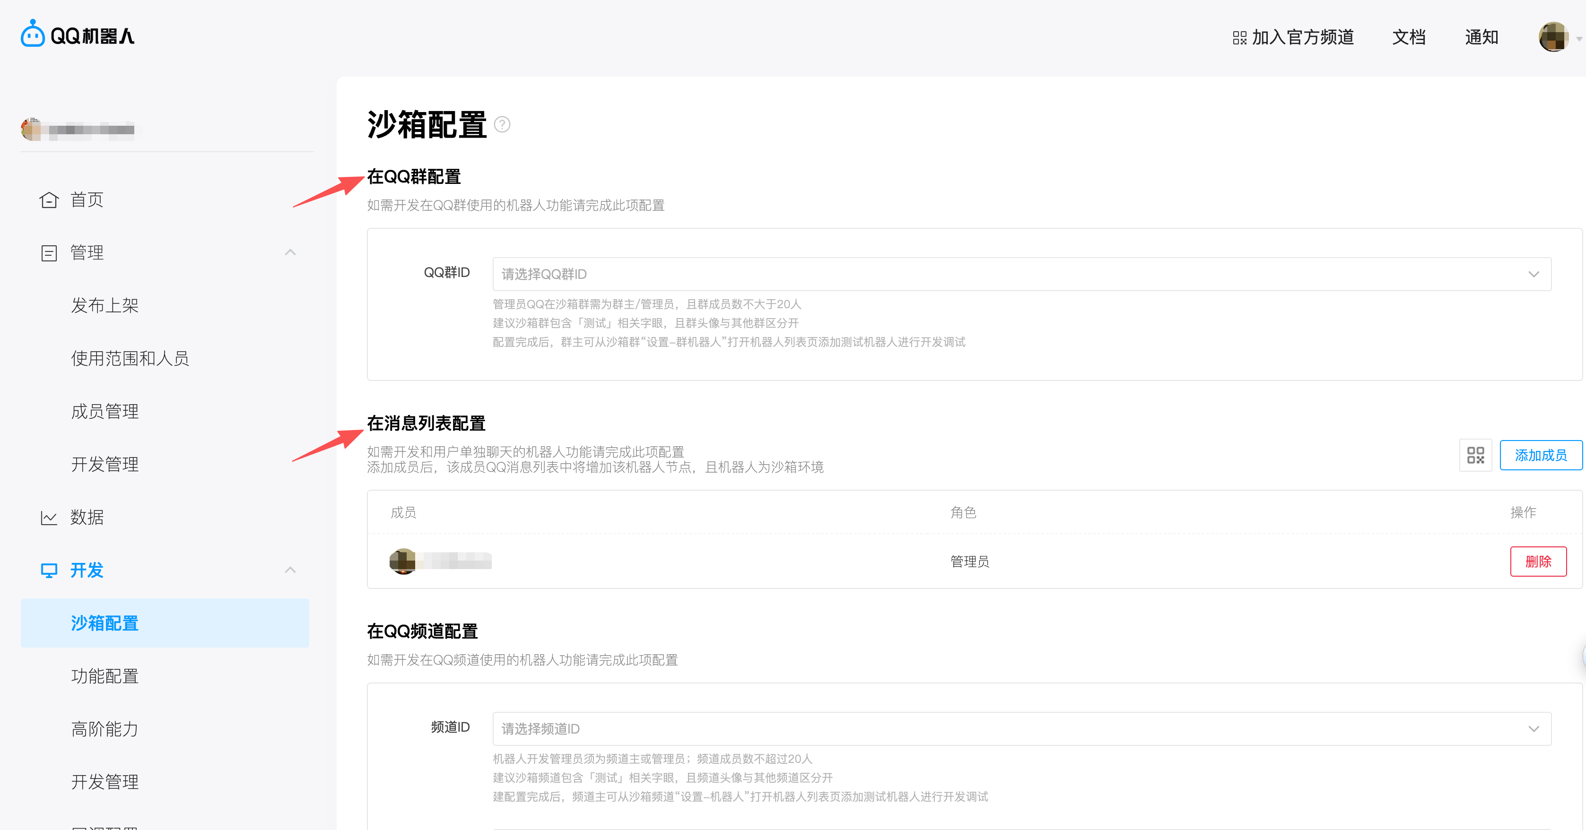The width and height of the screenshot is (1586, 830).
Task: Open 首页 via the home icon
Action: point(49,199)
